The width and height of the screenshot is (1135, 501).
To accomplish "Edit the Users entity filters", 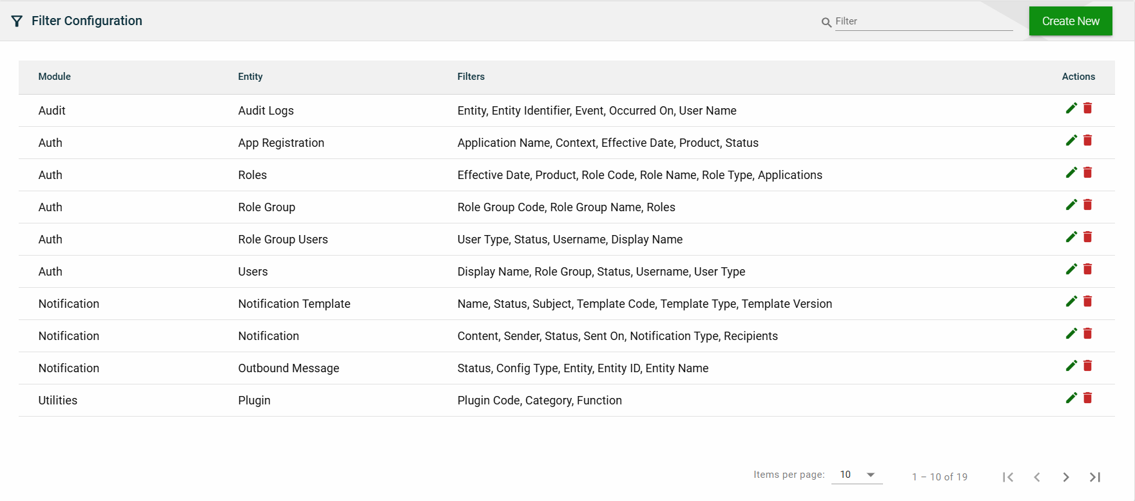I will click(x=1071, y=269).
